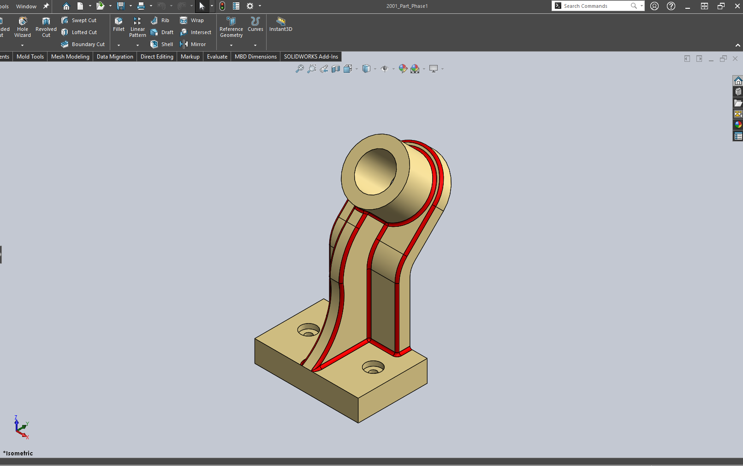Viewport: 743px width, 466px height.
Task: Open the View Orientation selector
Action: [348, 69]
